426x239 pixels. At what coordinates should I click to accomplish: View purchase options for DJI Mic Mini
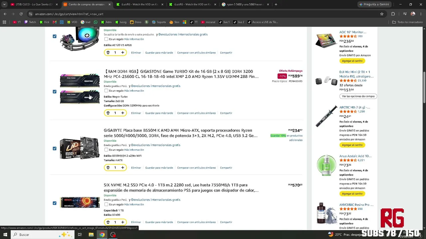(358, 96)
